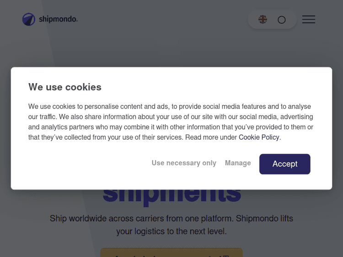
Task: Click the dimmed header area right of the logo
Action: (160, 20)
